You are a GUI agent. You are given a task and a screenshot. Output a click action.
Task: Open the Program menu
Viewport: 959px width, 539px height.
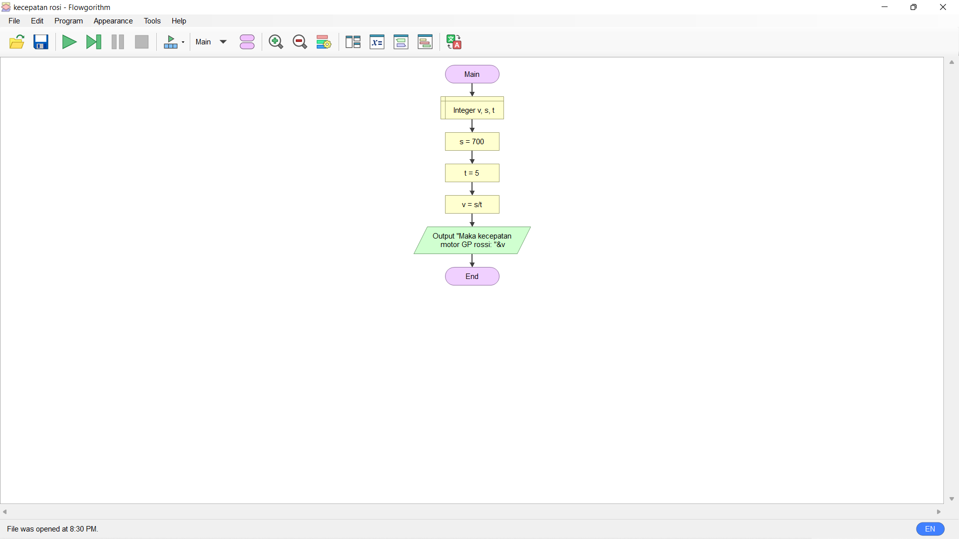(68, 21)
